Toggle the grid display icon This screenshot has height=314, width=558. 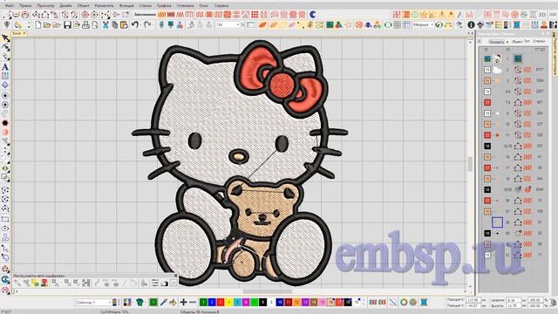pos(398,25)
